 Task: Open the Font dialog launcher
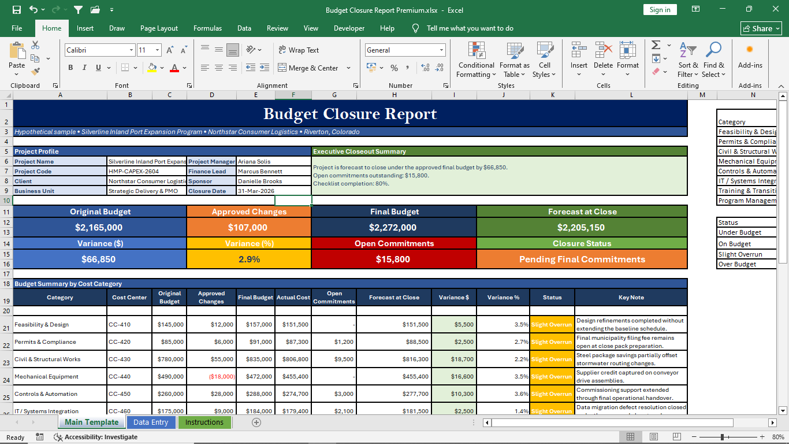tap(189, 86)
